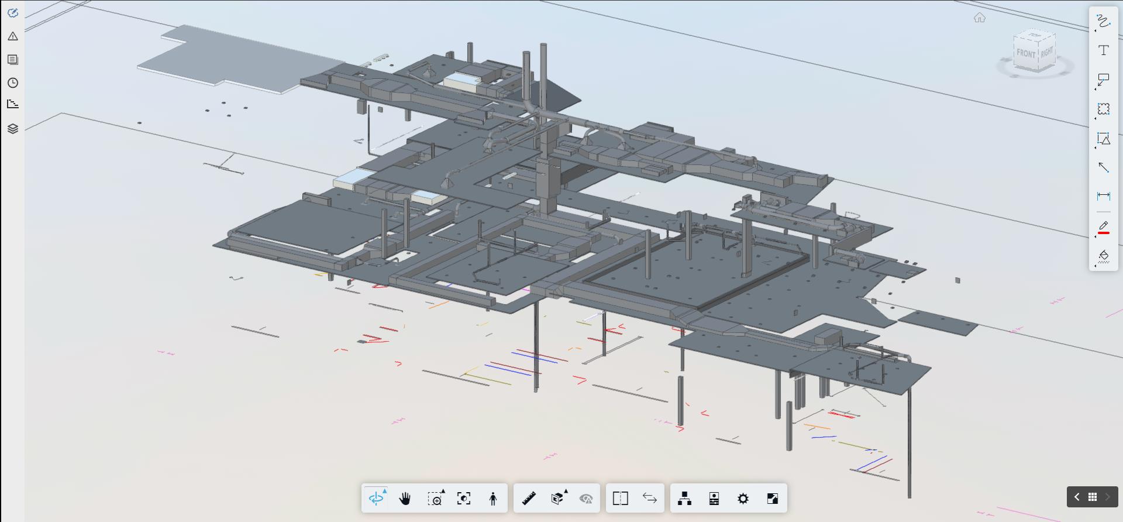Open the Section analysis tool
Image resolution: width=1123 pixels, height=522 pixels.
coord(557,499)
